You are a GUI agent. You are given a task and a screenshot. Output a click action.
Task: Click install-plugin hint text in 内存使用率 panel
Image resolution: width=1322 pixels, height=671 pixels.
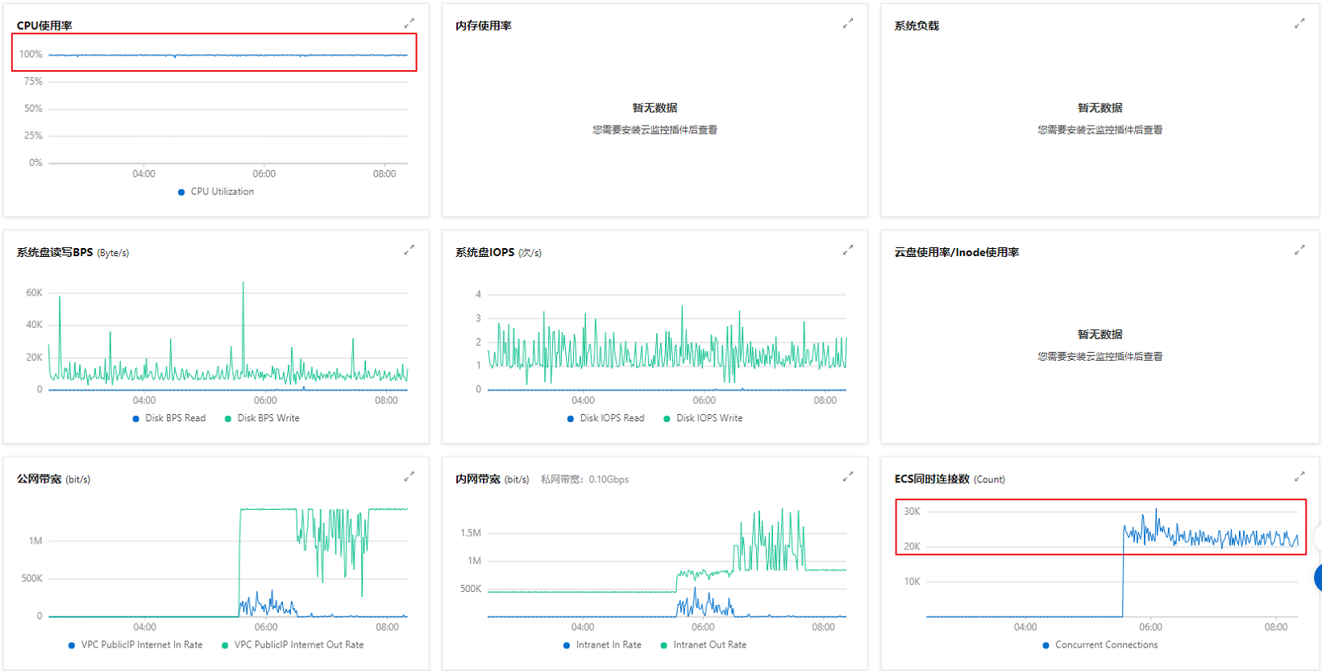[x=655, y=130]
